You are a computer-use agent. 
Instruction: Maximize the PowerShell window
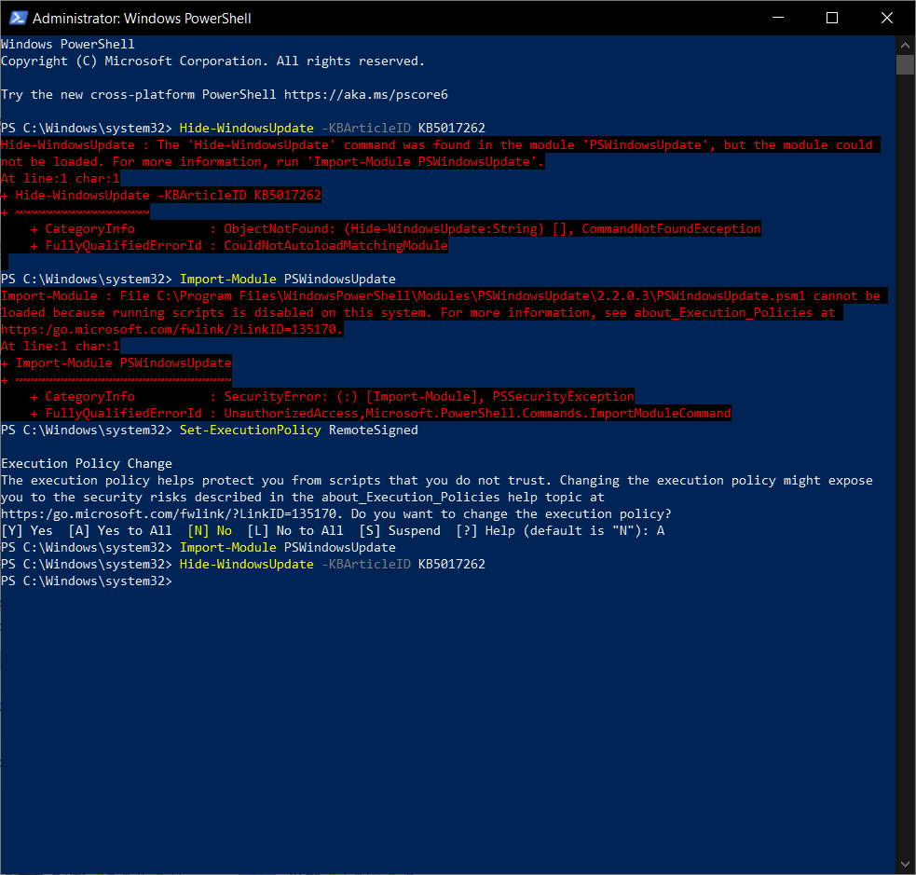832,18
